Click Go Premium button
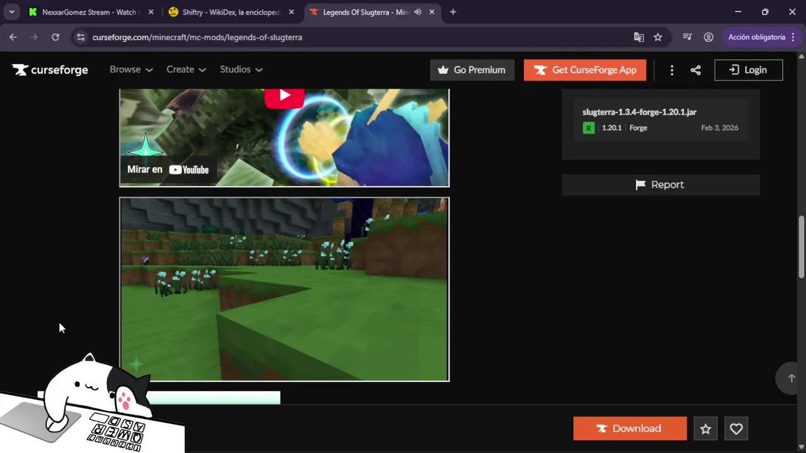Image resolution: width=806 pixels, height=453 pixels. 472,70
